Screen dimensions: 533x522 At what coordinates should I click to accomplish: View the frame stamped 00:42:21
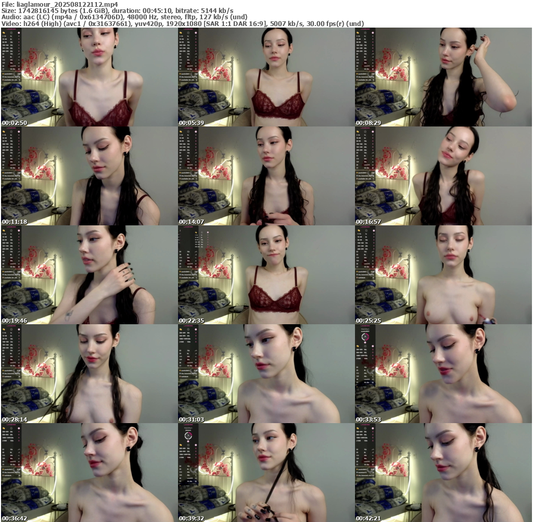(443, 473)
